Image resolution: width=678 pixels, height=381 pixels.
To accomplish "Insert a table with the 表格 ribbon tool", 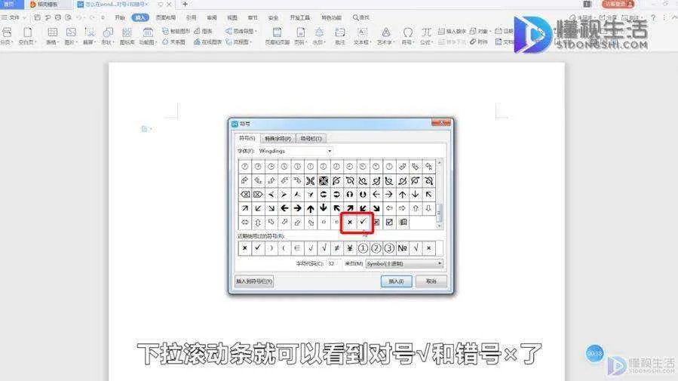I will click(52, 36).
